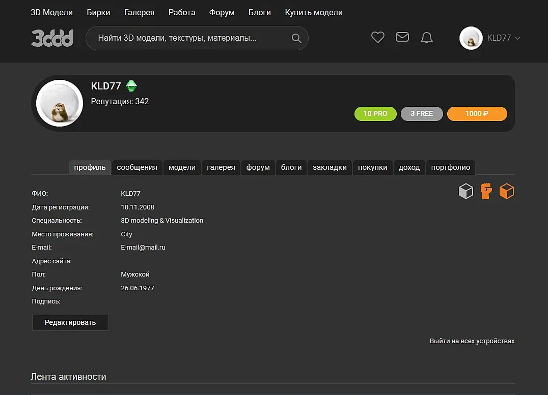The image size is (548, 395).
Task: Open the Блоги top menu item
Action: tap(260, 13)
